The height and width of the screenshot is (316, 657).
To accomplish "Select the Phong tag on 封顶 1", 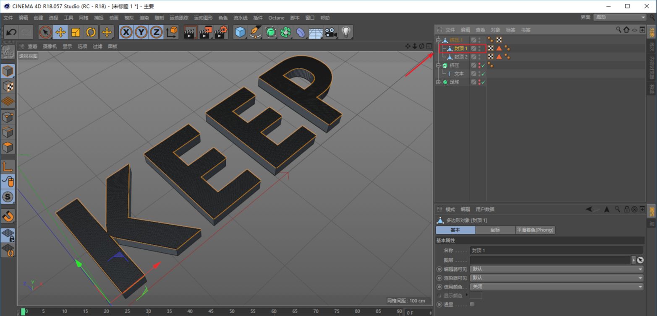I will pos(507,48).
